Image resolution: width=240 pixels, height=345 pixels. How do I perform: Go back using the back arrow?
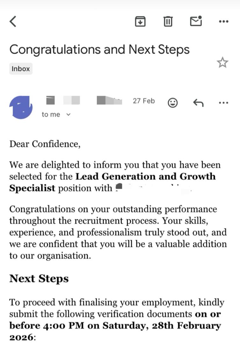13,21
